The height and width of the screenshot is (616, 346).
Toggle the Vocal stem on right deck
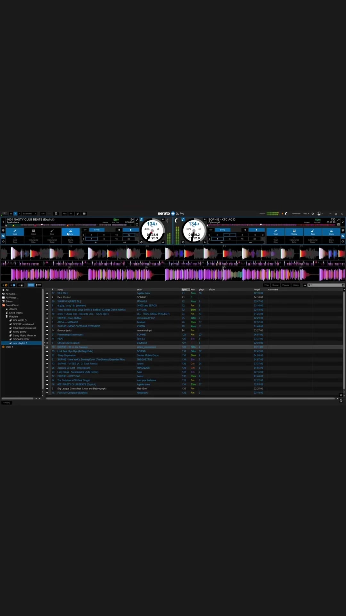(x=276, y=232)
